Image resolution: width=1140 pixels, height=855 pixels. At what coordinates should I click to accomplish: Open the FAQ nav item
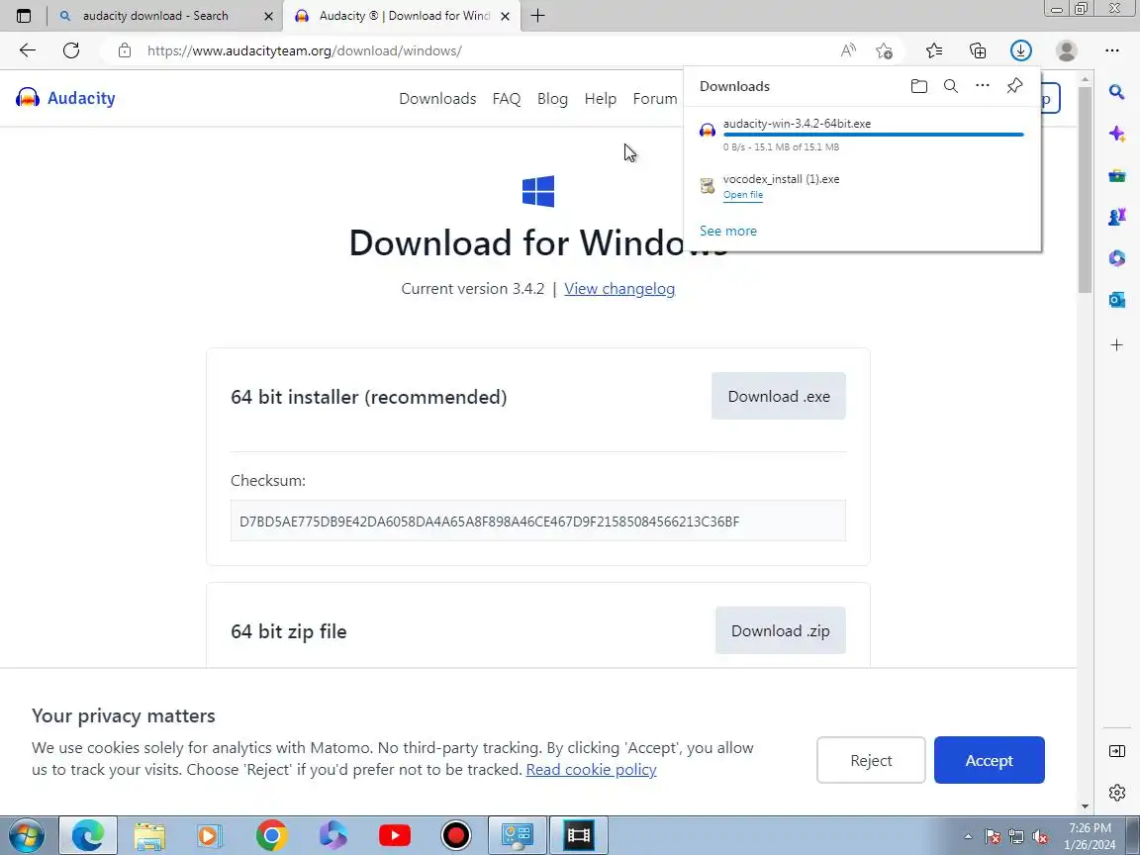coord(506,98)
